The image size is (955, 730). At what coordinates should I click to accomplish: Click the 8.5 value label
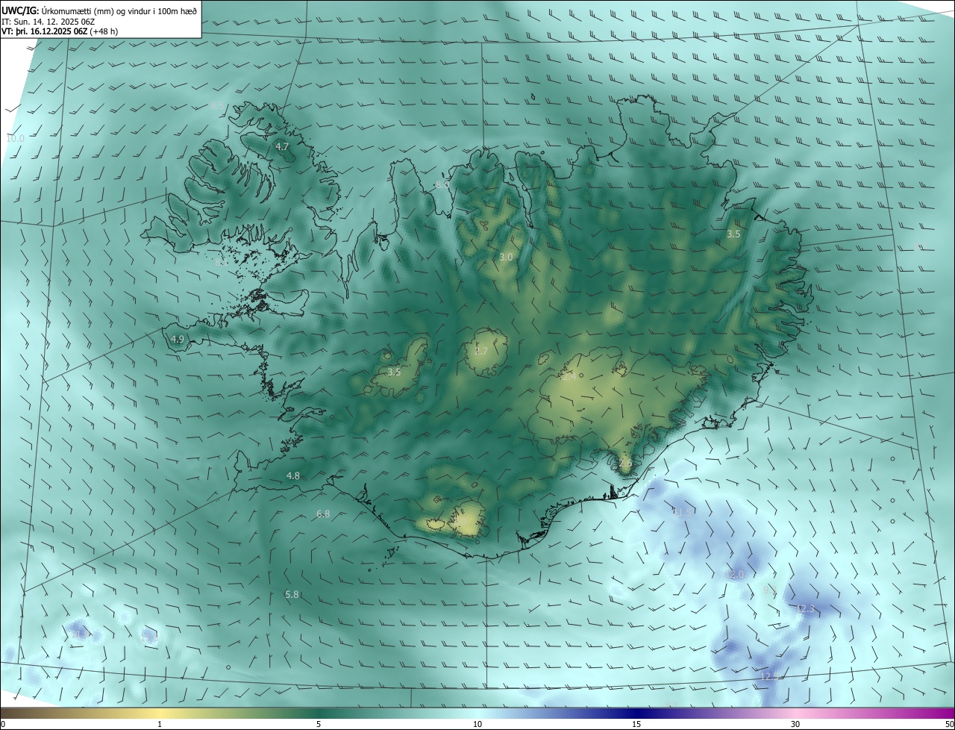(216, 106)
